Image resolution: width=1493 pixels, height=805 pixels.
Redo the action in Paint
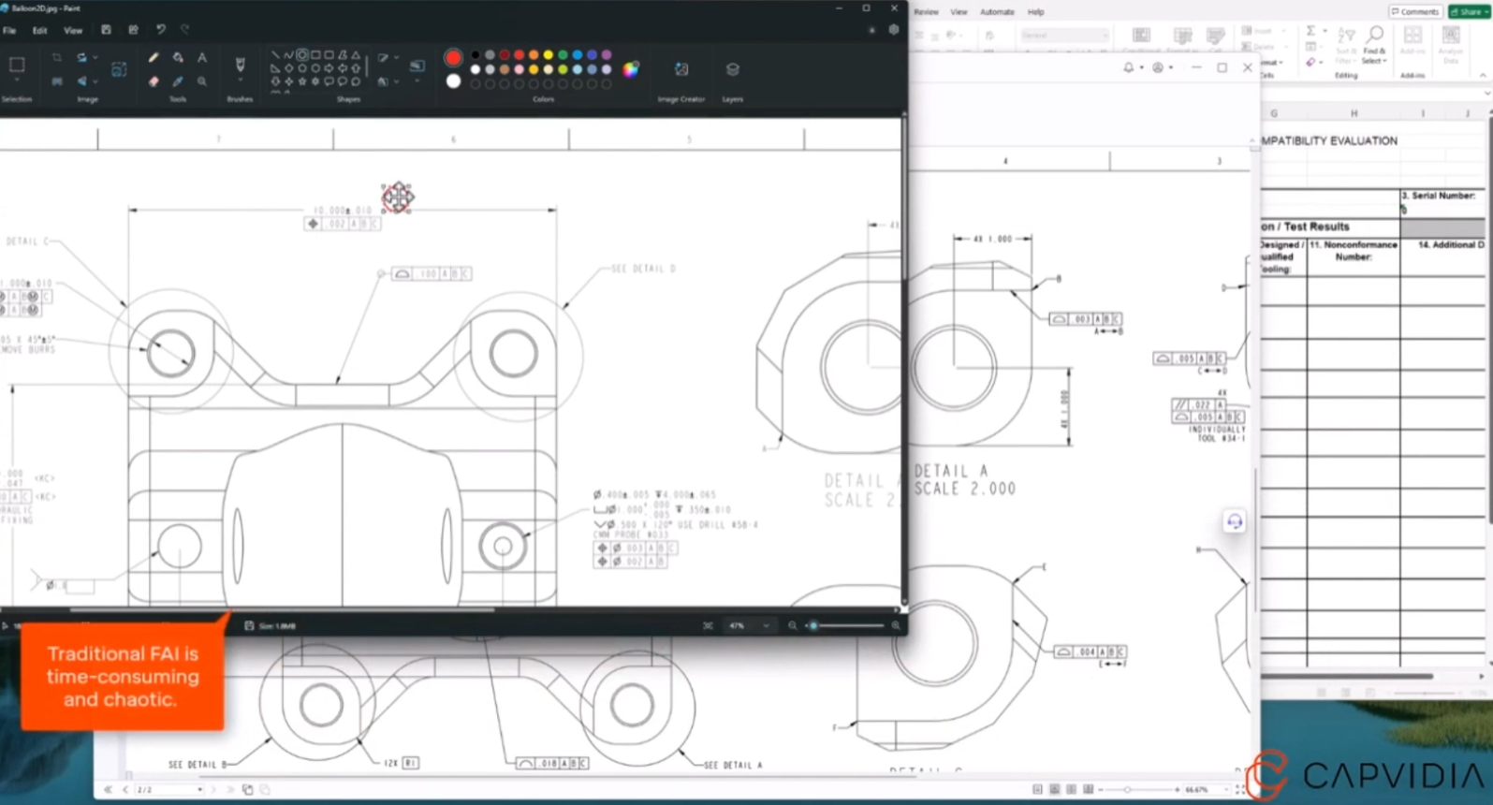coord(184,30)
